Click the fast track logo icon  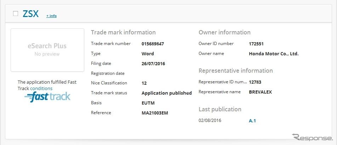pyautogui.click(x=47, y=97)
